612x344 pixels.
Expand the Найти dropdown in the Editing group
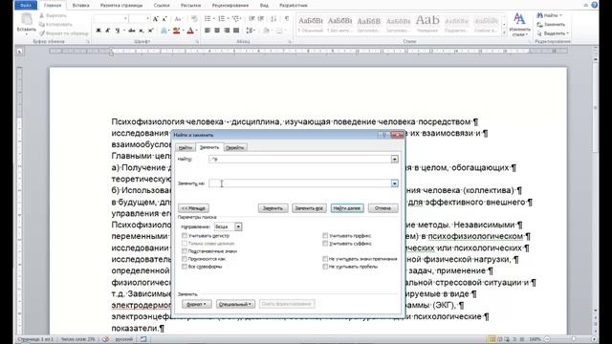[x=560, y=15]
